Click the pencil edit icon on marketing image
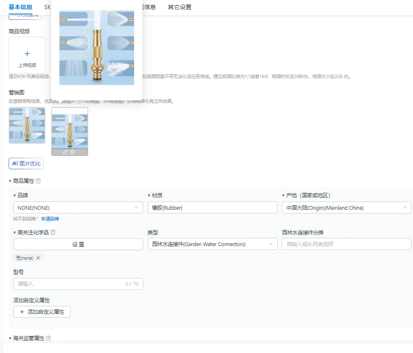The width and height of the screenshot is (413, 353). [x=65, y=152]
